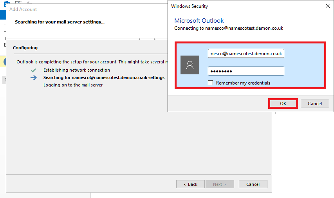
Task: Cancel the Windows Security credentials prompt
Action: [x=315, y=103]
